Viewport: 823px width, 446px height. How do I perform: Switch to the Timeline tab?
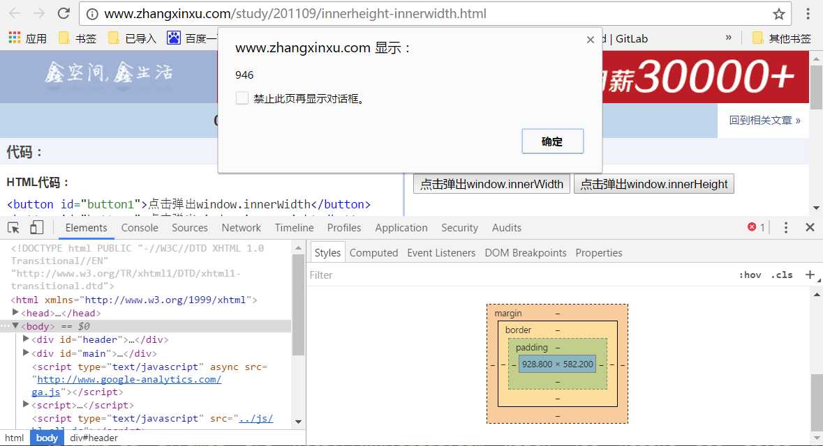(294, 228)
